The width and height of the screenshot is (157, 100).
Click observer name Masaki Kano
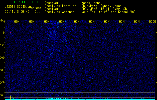coord(91,3)
